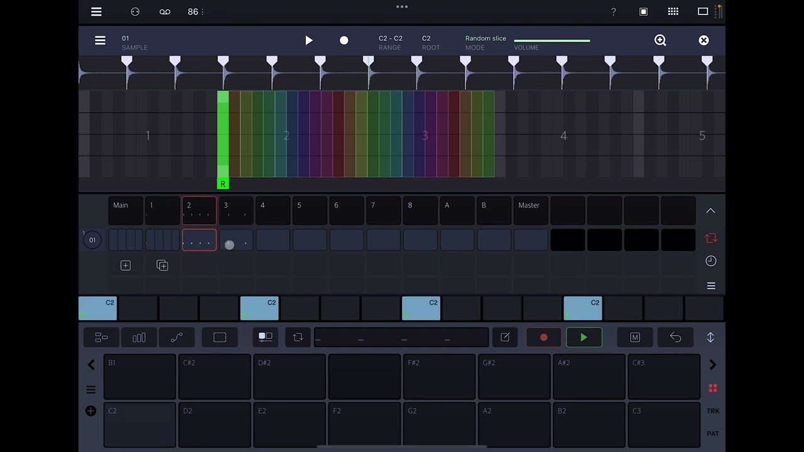Open the main hamburger menu at top
This screenshot has width=804, height=452.
coord(96,11)
